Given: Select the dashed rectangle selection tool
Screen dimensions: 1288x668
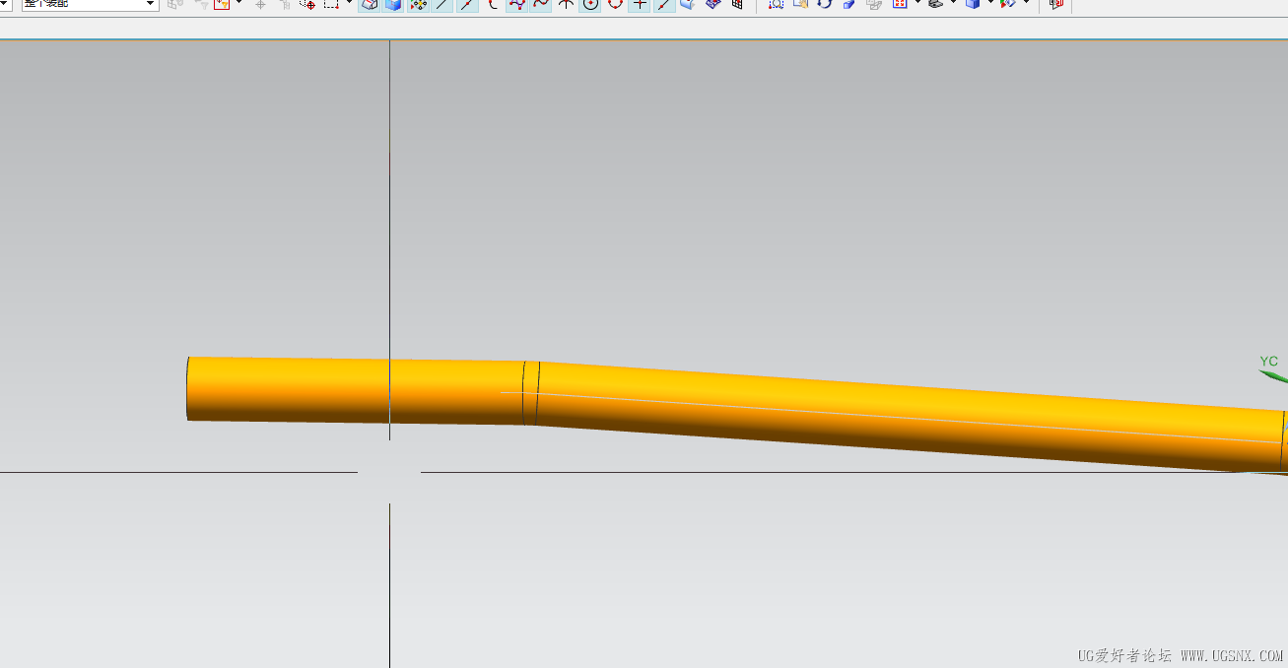Looking at the screenshot, I should point(331,5).
